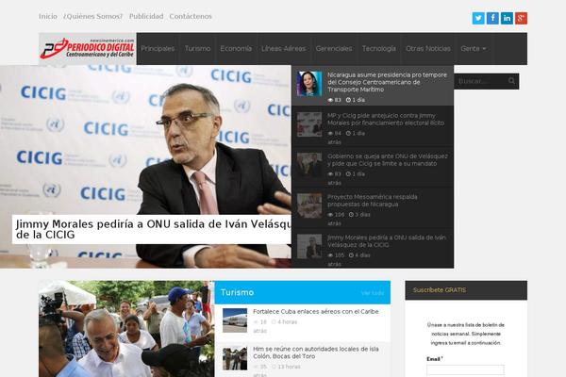The height and width of the screenshot is (377, 566).
Task: Click the Suscríbete GRATIS heading
Action: [440, 290]
